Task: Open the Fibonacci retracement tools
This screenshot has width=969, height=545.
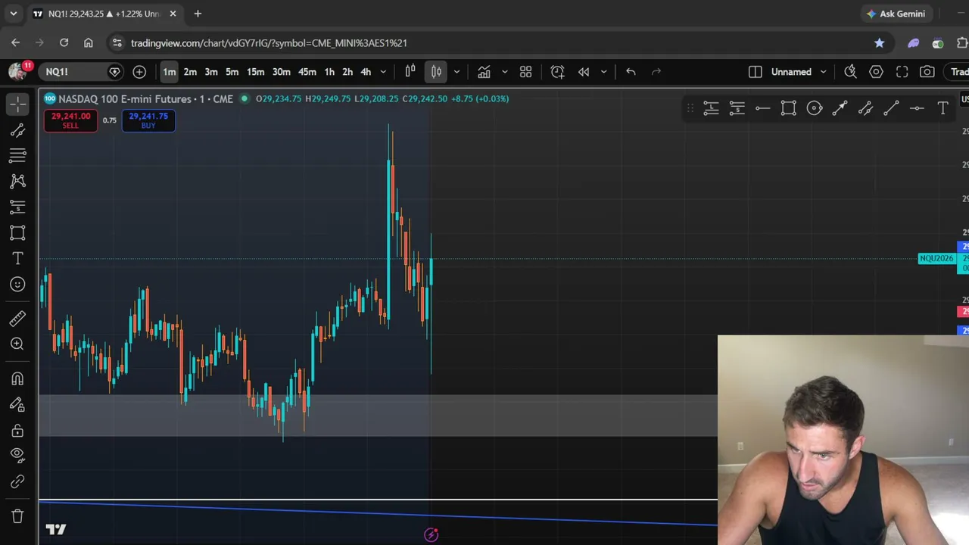Action: coord(17,155)
